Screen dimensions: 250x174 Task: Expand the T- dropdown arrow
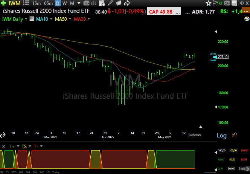(41, 146)
